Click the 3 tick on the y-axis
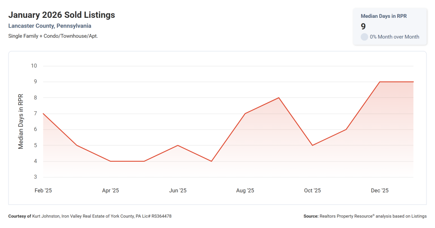This screenshot has height=228, width=435. pyautogui.click(x=35, y=177)
